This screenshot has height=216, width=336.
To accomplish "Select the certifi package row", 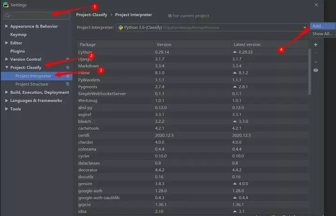I will coord(193,135).
